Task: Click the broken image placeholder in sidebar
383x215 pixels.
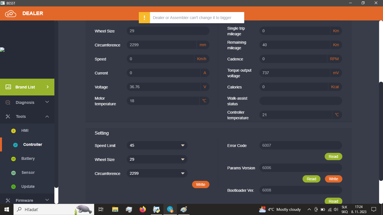Action: coord(3,50)
